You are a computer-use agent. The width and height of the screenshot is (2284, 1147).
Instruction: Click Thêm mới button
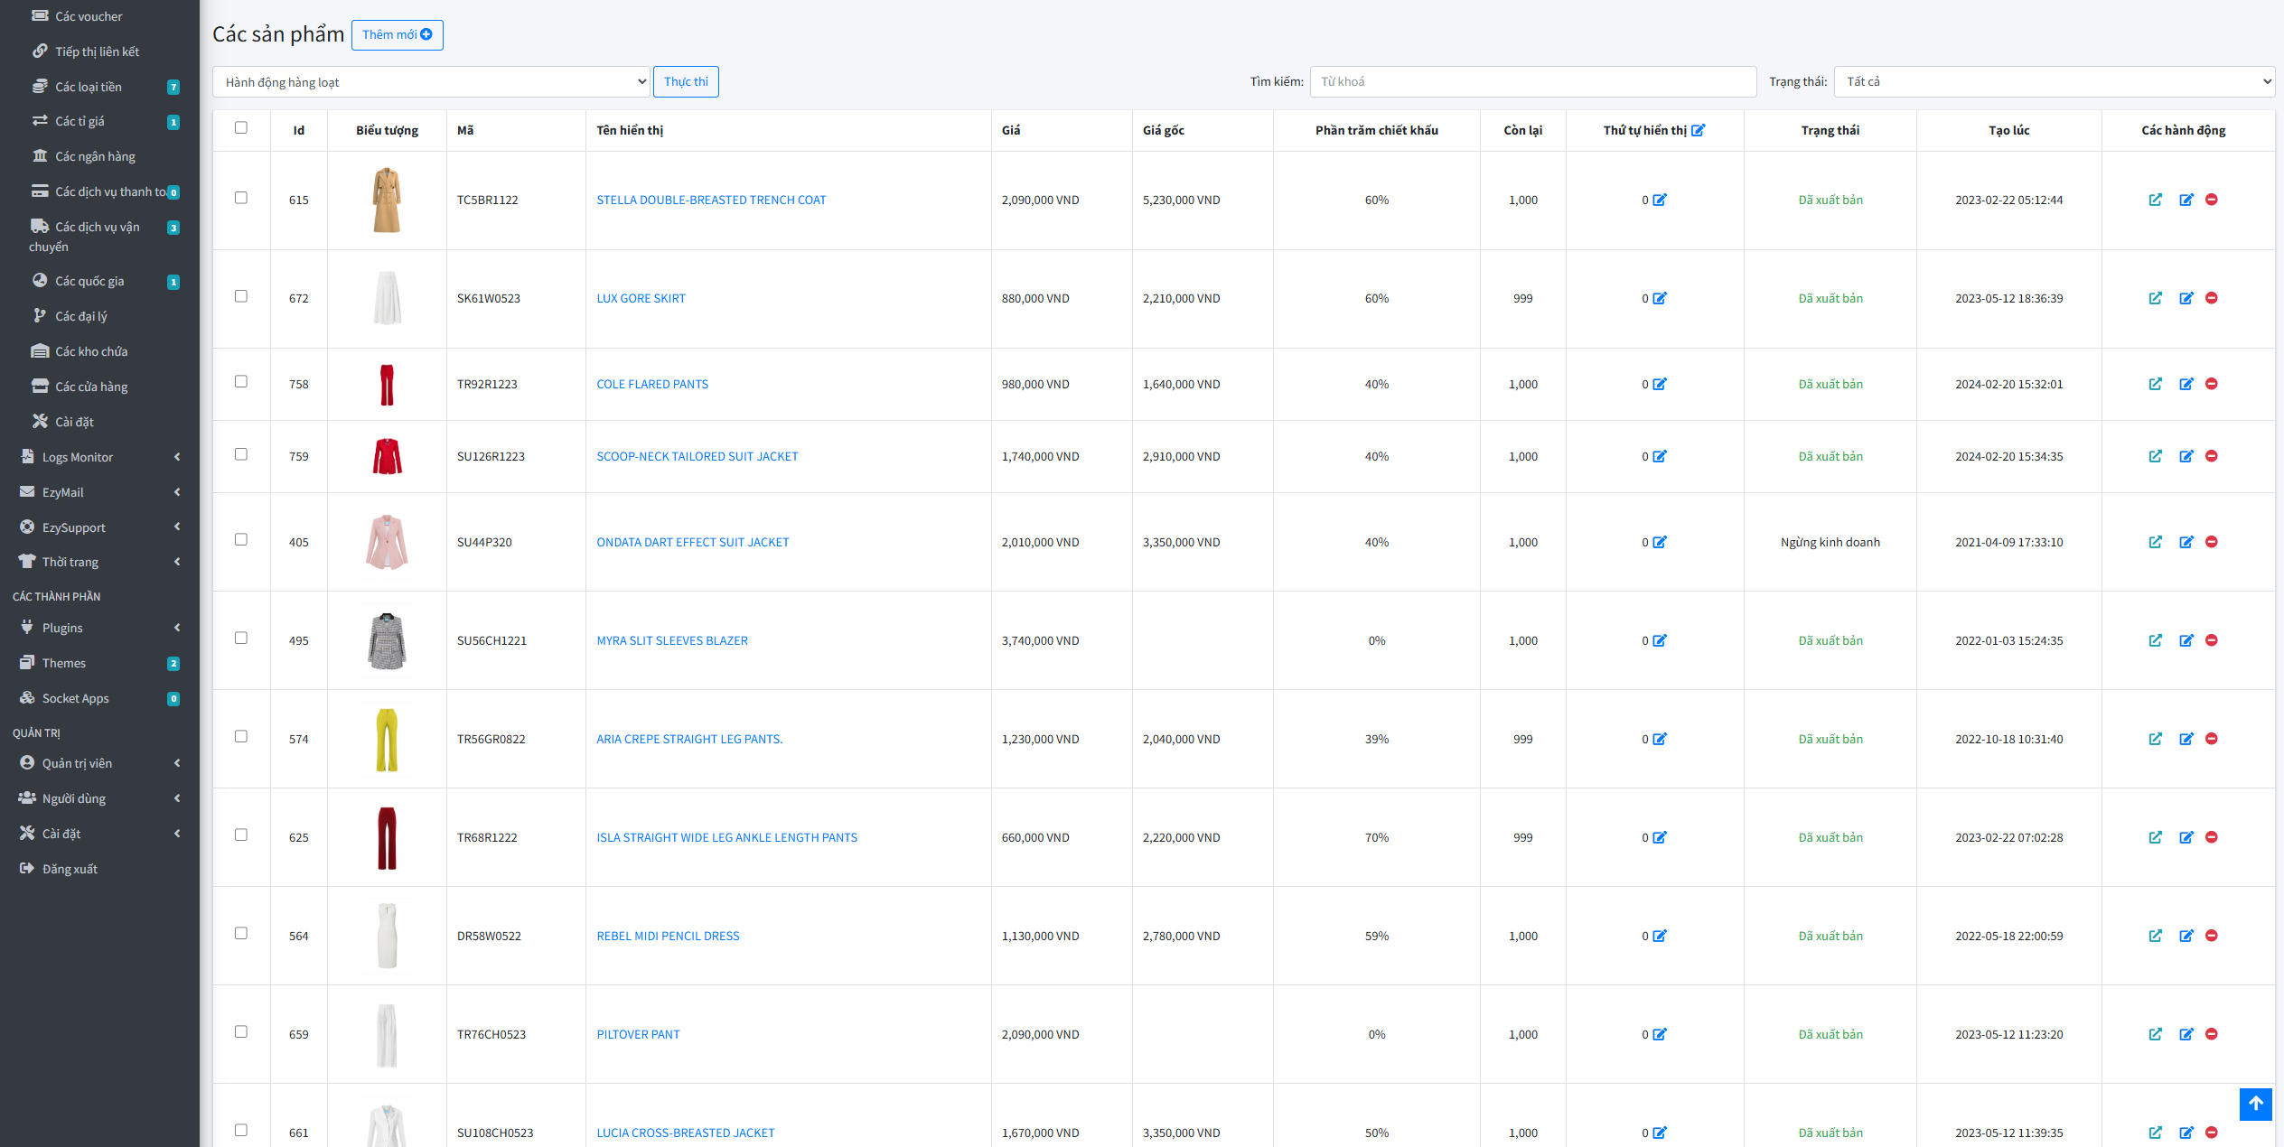pos(397,34)
